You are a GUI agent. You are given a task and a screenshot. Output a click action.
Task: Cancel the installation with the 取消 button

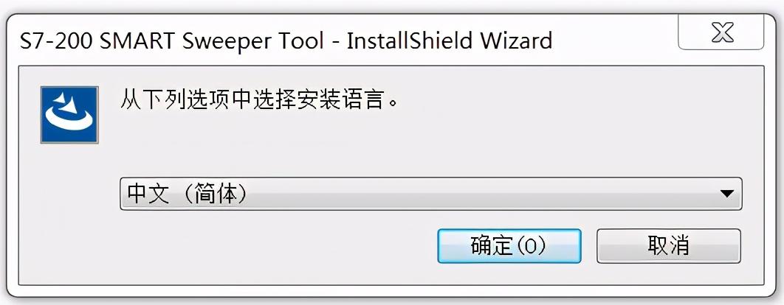[669, 246]
